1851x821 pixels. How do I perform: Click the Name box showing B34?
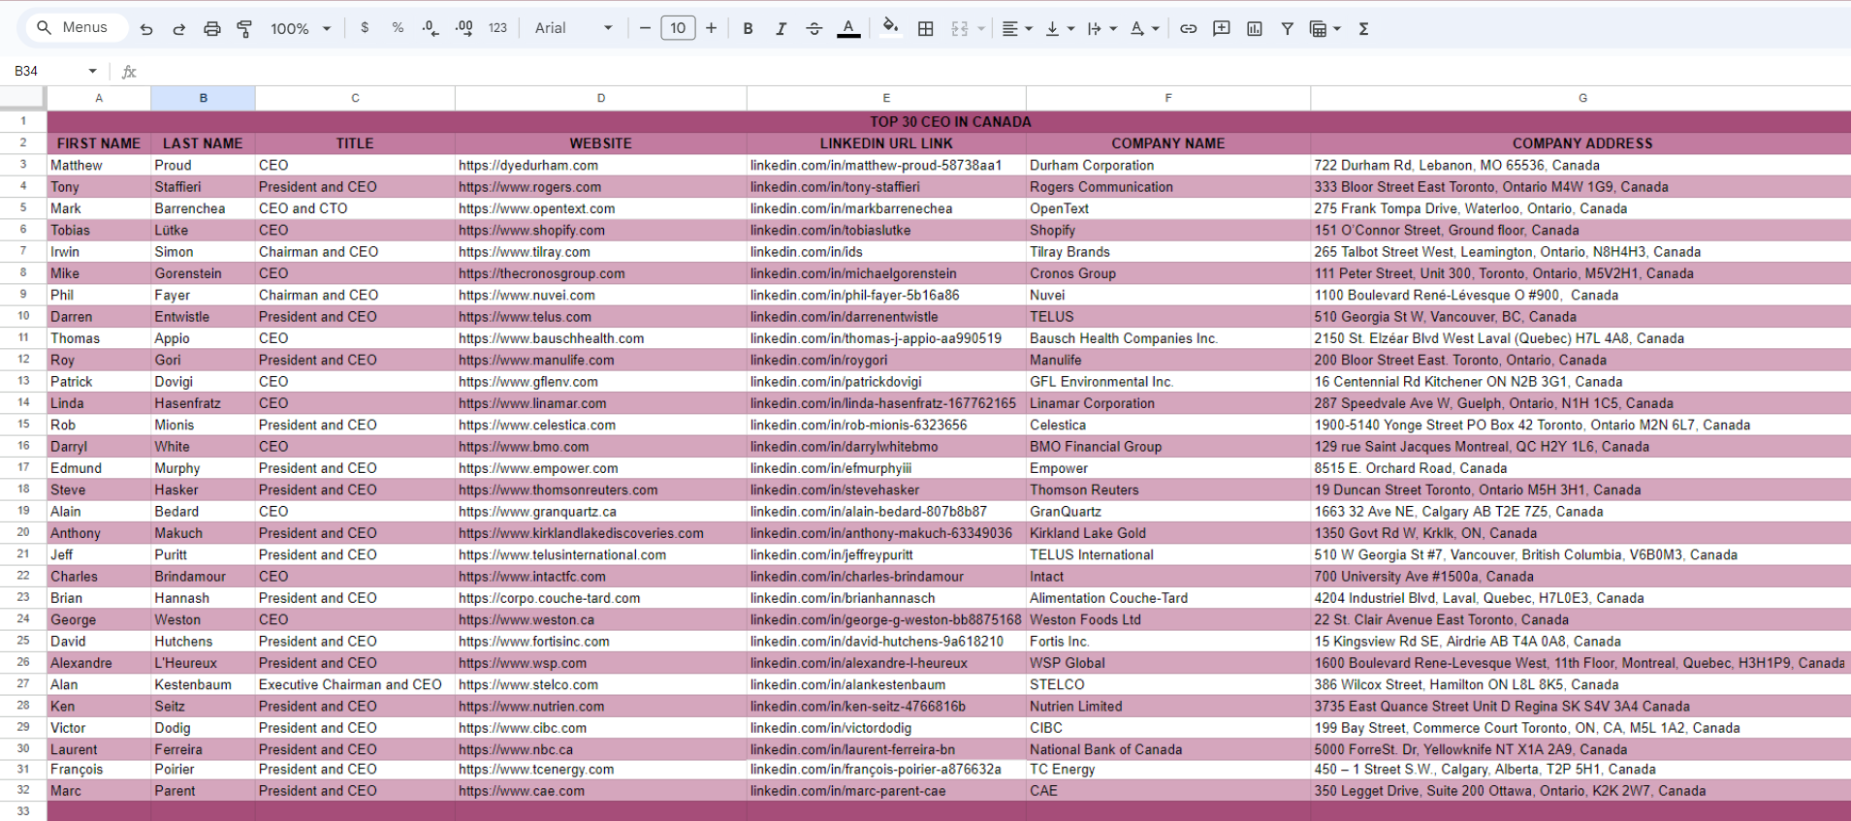(55, 71)
